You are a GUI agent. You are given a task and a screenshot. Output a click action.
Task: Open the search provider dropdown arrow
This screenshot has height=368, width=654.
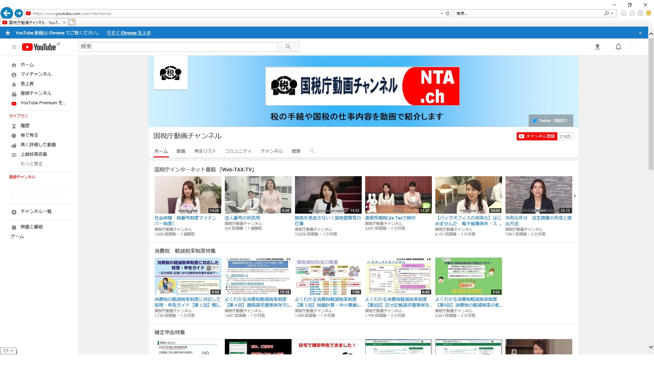click(612, 14)
